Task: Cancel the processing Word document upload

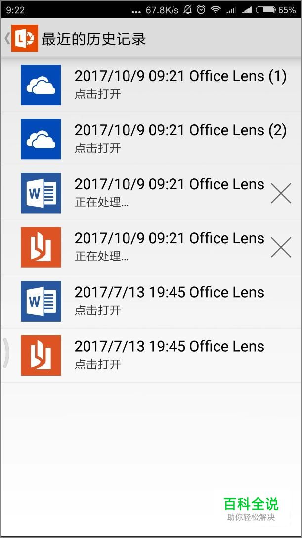Action: [281, 193]
